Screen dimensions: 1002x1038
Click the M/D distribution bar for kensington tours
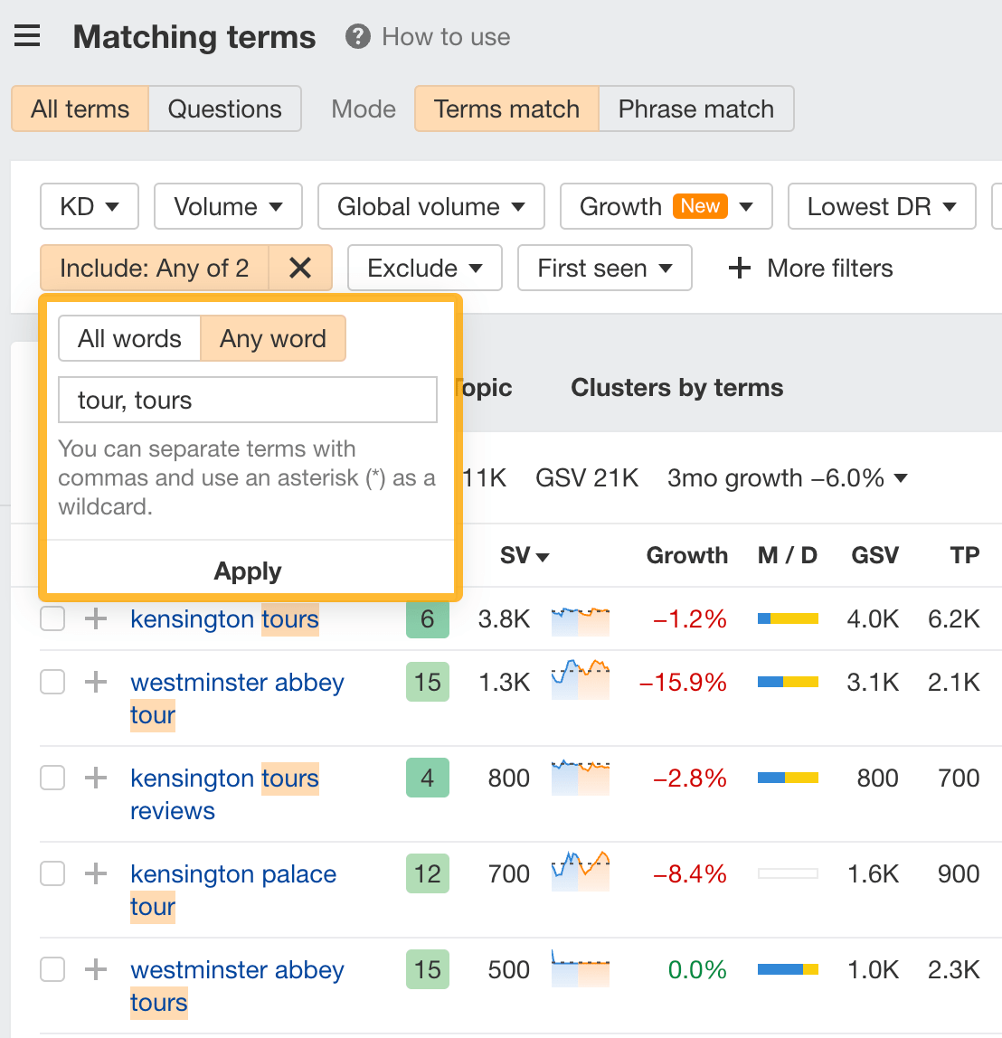pyautogui.click(x=788, y=619)
